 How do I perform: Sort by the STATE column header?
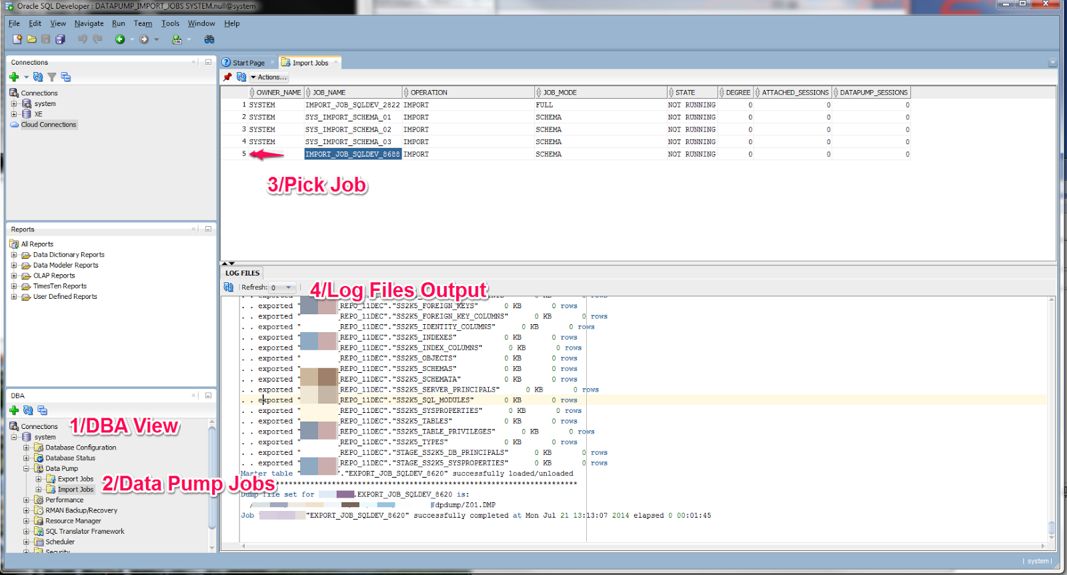coord(692,93)
